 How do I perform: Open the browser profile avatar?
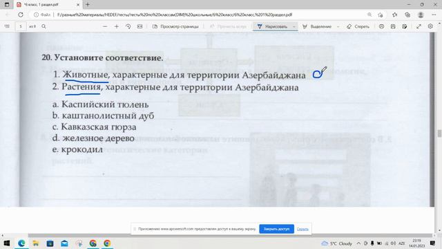[x=421, y=15]
